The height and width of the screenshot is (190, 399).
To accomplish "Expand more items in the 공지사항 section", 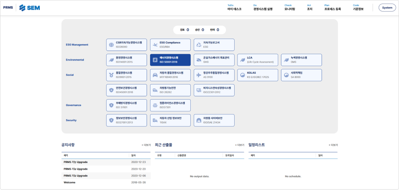I will (x=146, y=145).
